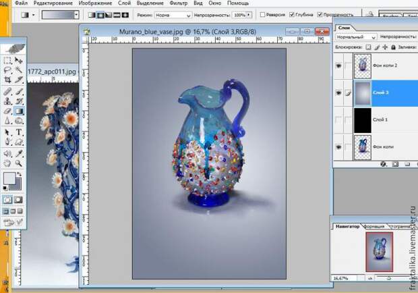Choose Linear gradient style in options bar
The width and height of the screenshot is (418, 293).
coord(92,15)
